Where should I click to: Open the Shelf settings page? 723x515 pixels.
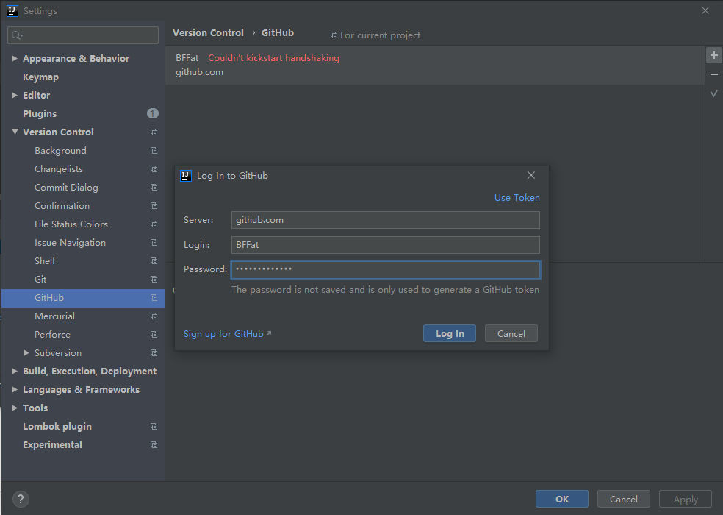click(x=45, y=261)
